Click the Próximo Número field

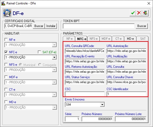tap(97, 119)
